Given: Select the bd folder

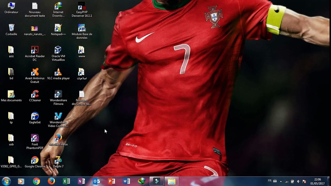Looking at the screenshot, I should point(11,74).
